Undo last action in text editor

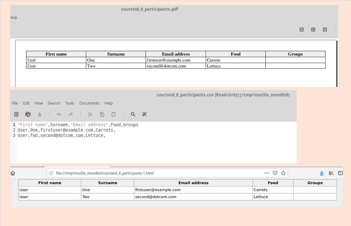[x=59, y=114]
